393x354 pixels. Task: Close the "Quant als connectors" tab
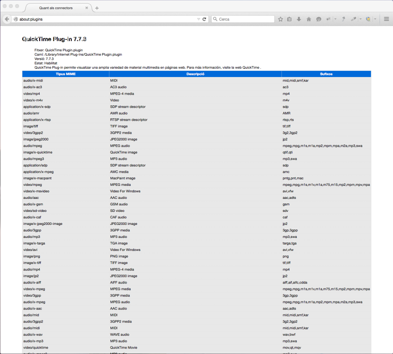87,8
